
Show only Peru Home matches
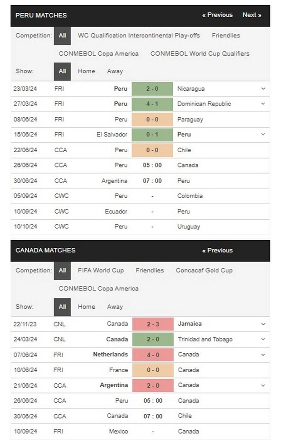pos(86,71)
